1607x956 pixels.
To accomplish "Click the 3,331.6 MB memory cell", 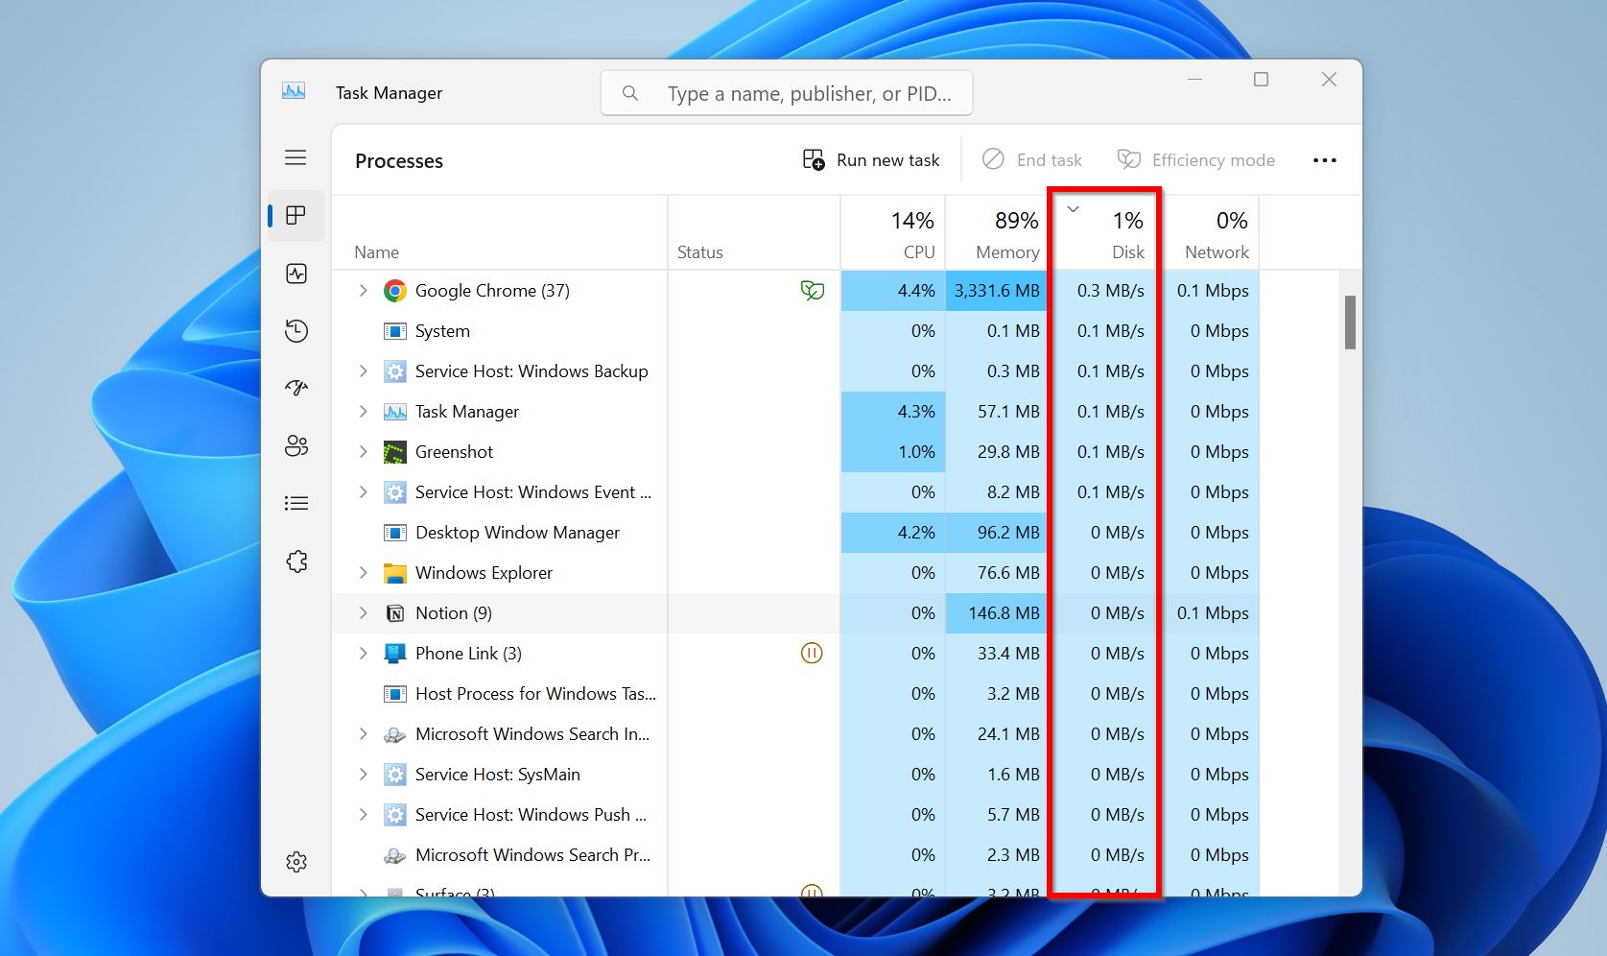I will (997, 291).
